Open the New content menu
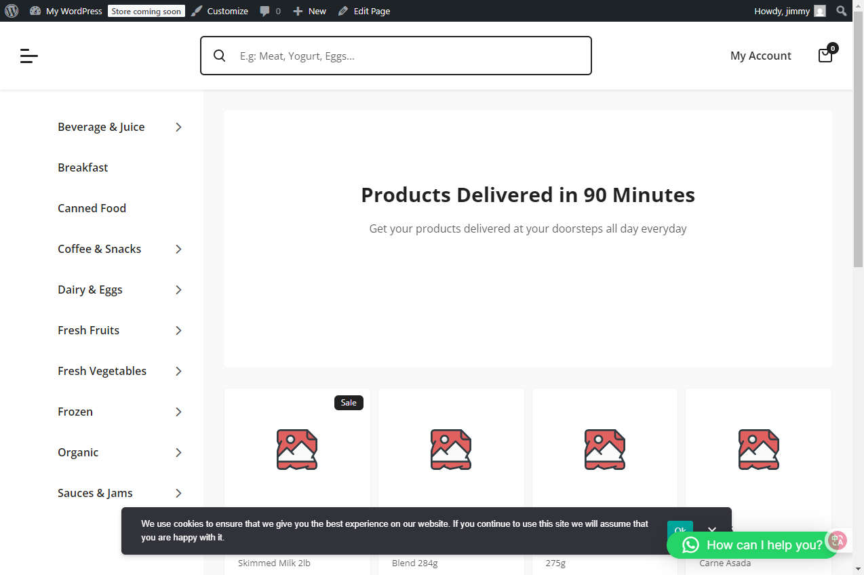 [309, 11]
